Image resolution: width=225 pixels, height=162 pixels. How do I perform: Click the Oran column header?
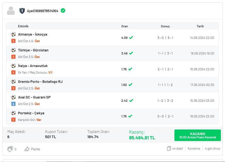point(124,26)
